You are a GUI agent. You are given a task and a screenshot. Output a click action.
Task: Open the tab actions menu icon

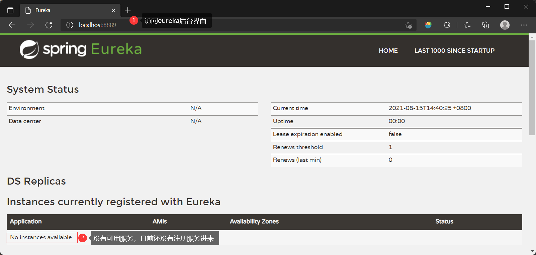10,10
